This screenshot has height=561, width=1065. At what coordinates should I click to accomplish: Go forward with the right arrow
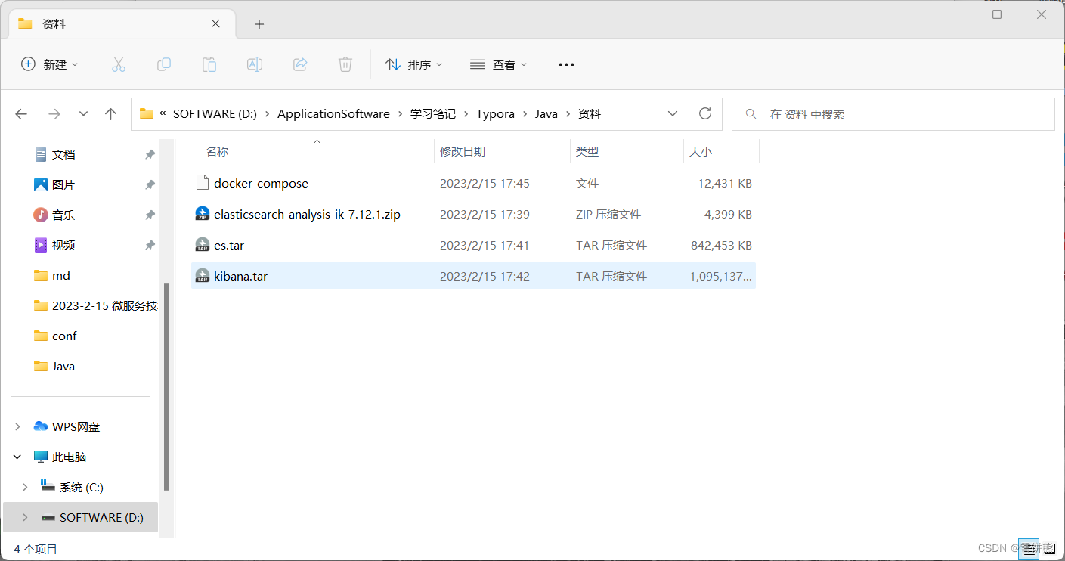54,114
